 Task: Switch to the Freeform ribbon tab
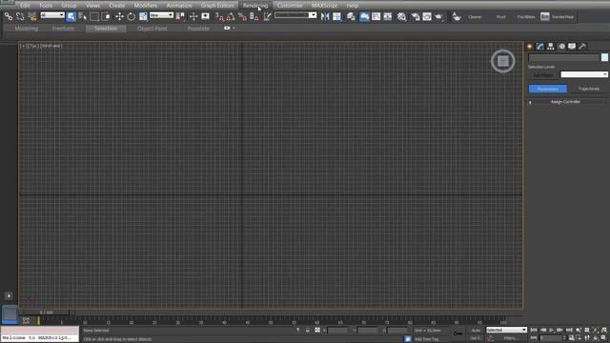[64, 29]
